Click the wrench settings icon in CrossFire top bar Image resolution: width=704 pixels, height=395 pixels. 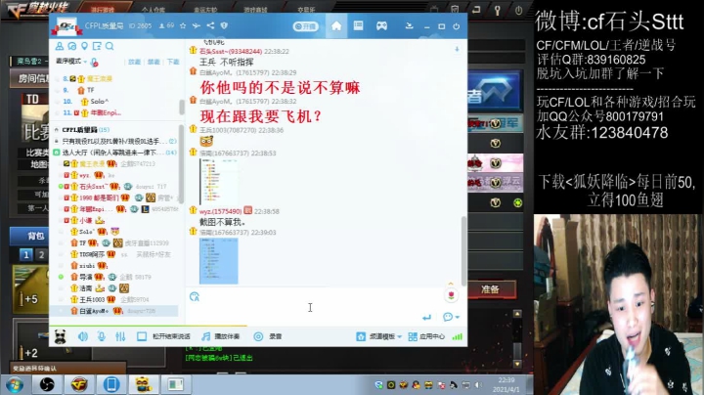point(497,10)
